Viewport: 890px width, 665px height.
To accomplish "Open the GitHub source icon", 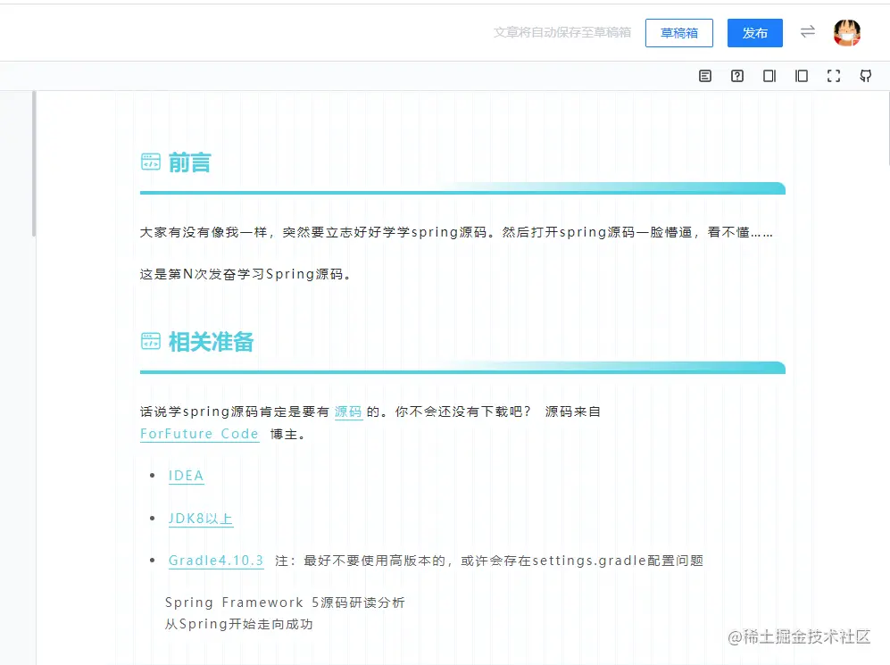I will point(866,76).
